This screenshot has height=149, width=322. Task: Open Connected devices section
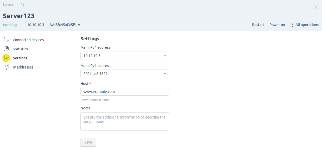coord(28,40)
